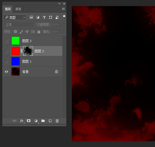Add a layer mask icon
155x147 pixels.
29,121
